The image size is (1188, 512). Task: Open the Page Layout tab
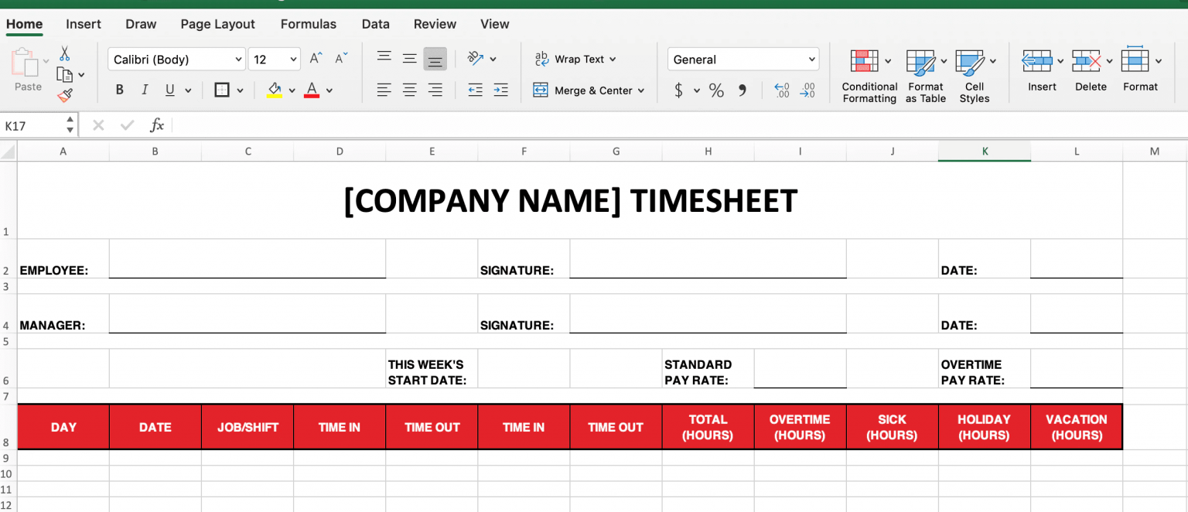(x=218, y=24)
